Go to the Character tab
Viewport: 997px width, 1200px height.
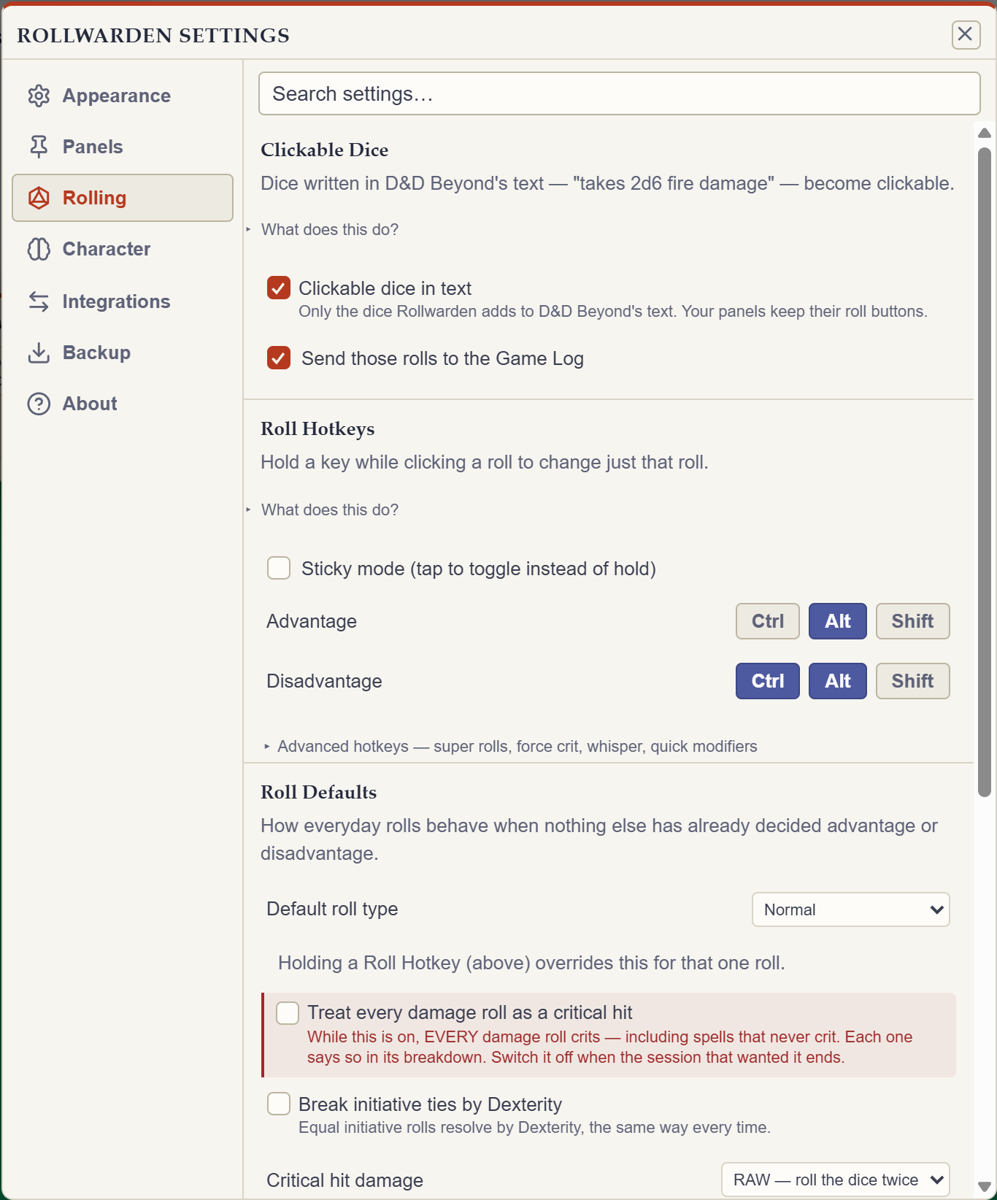pos(123,249)
